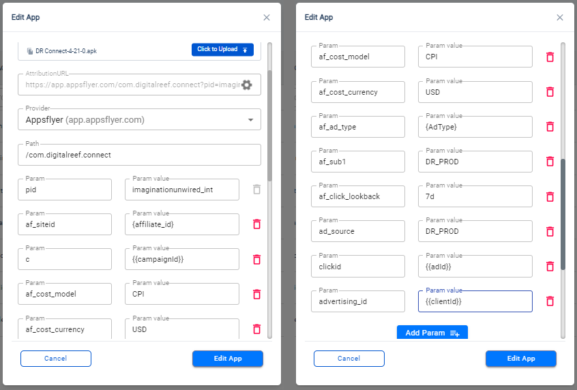Delete the clickid adId parameter
This screenshot has height=390, width=577.
(550, 266)
